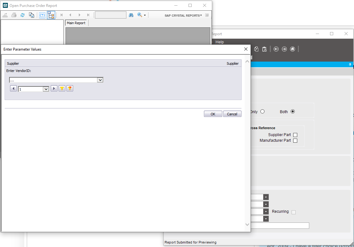Screen dimensions: 354x247
Task: Switch to the Main Report tab
Action: [x=76, y=23]
